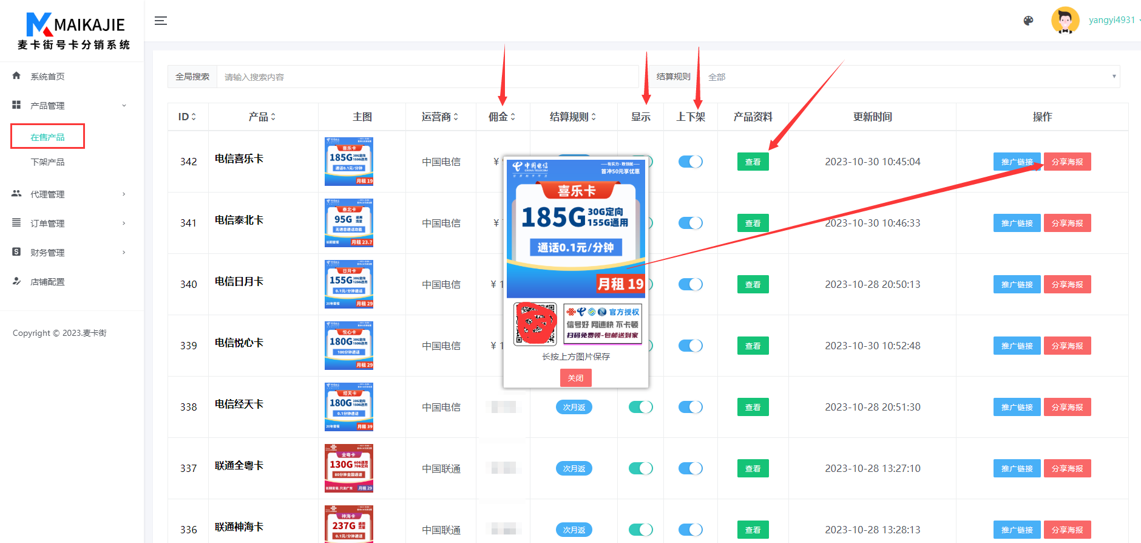This screenshot has width=1141, height=543.
Task: Click the shop settings icon beside 店铺配置
Action: point(16,281)
